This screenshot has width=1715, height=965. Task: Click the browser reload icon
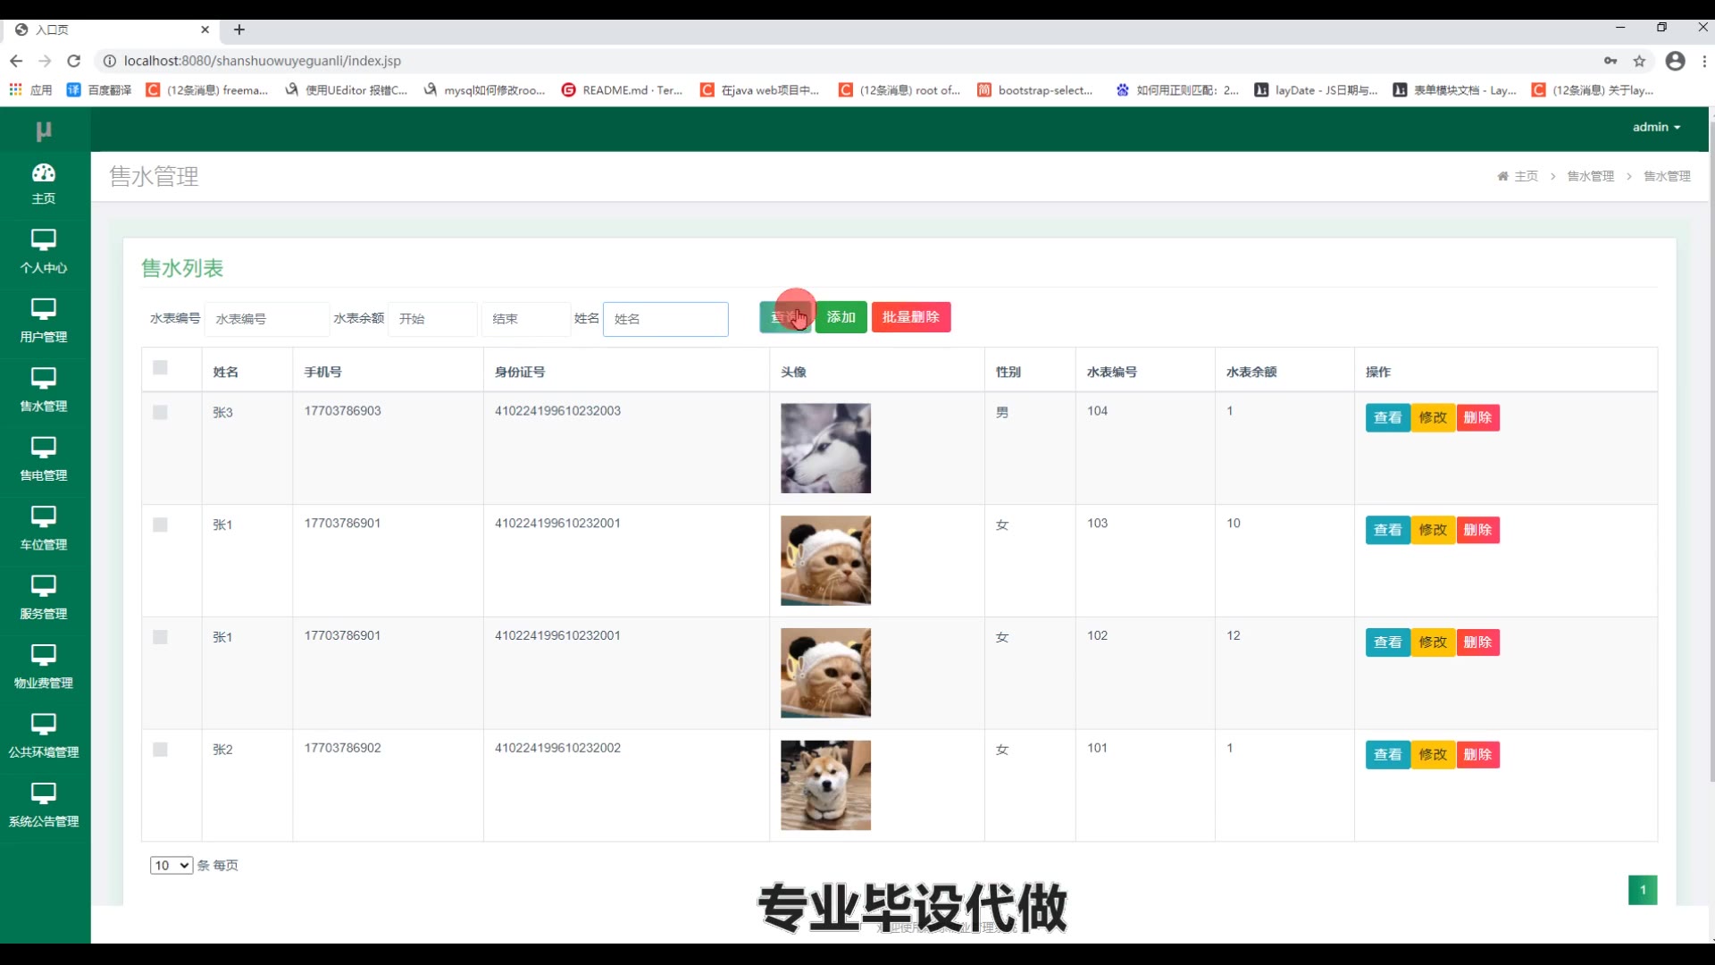pos(74,61)
